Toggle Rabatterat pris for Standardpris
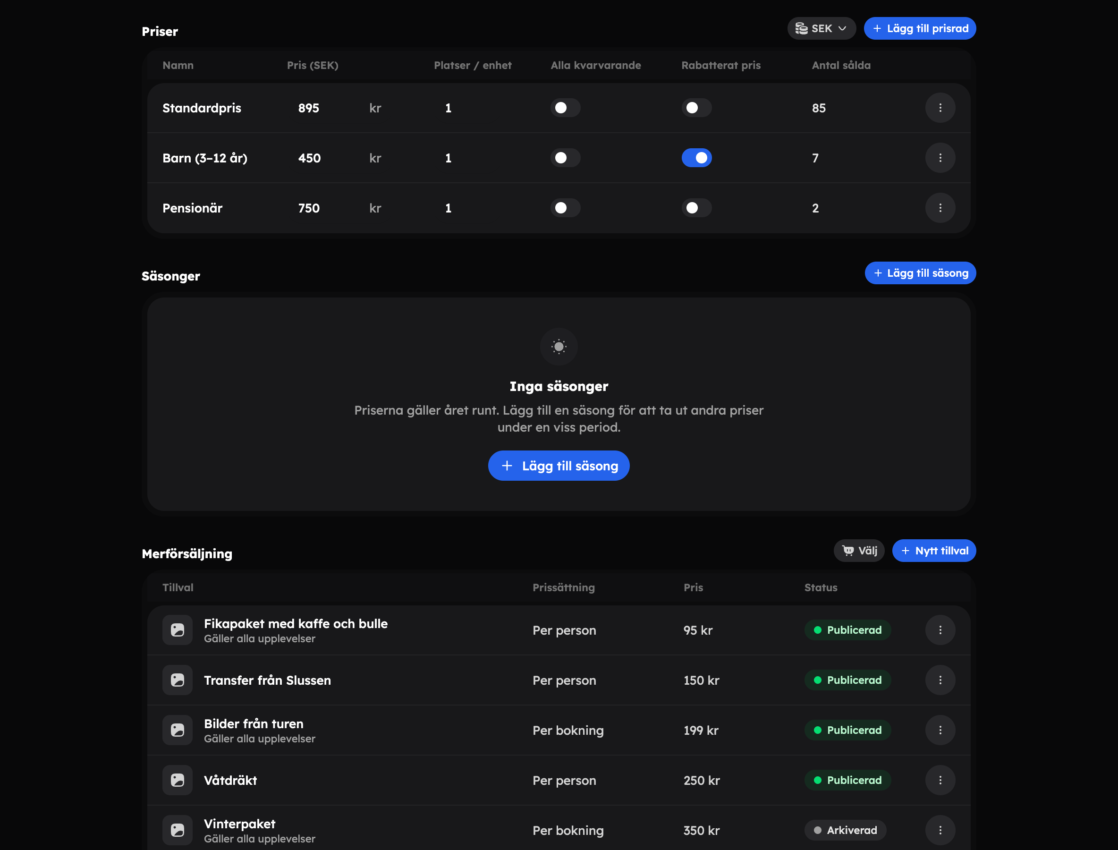Viewport: 1118px width, 850px height. click(x=696, y=108)
